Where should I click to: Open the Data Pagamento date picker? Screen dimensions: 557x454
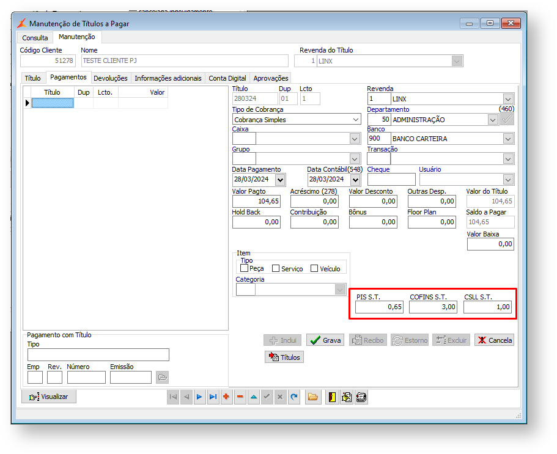pyautogui.click(x=280, y=180)
